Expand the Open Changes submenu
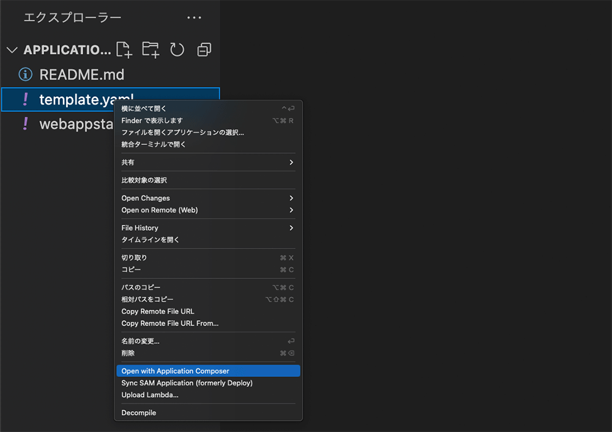 (208, 198)
